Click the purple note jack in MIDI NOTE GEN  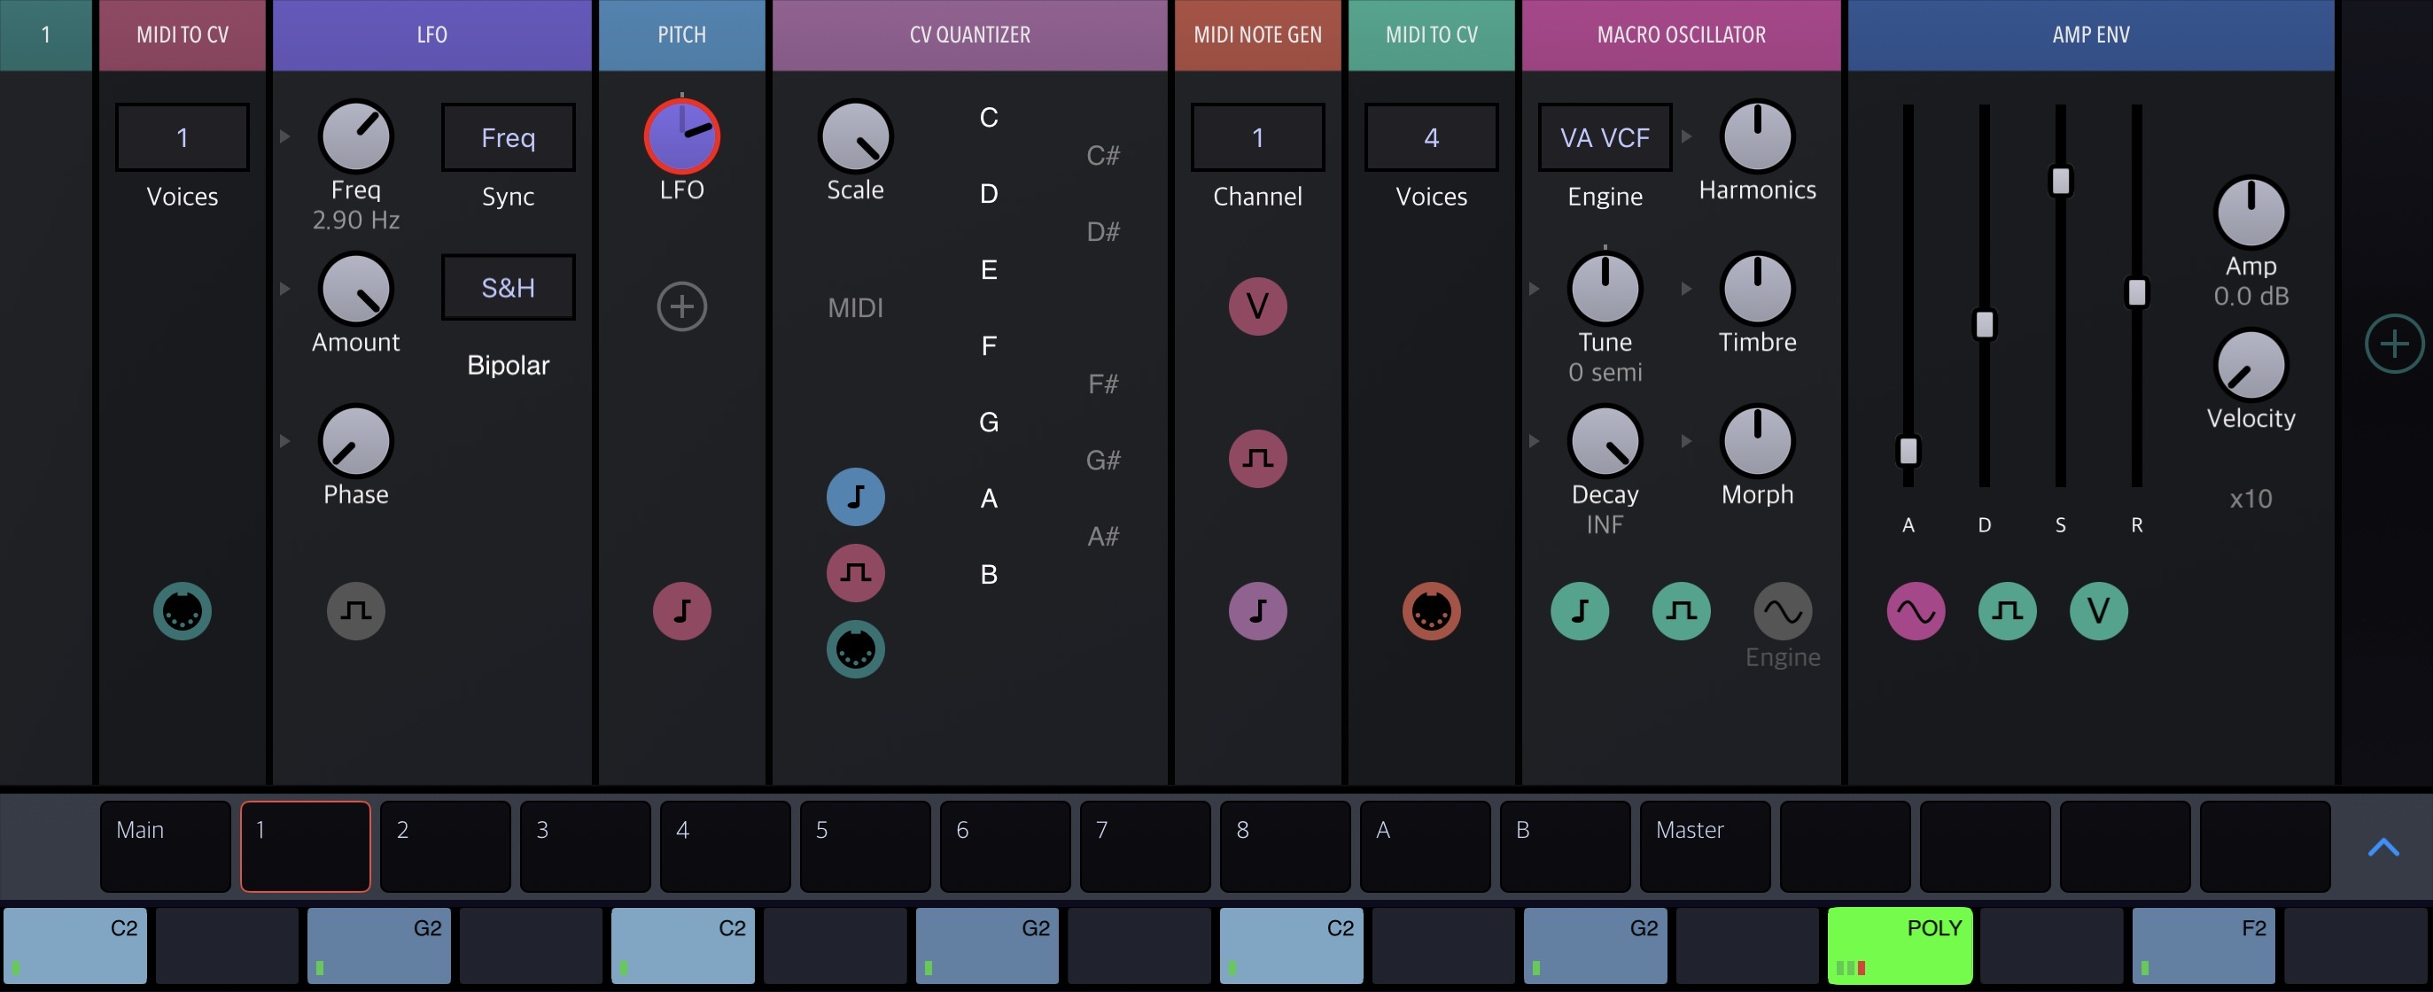click(x=1258, y=612)
